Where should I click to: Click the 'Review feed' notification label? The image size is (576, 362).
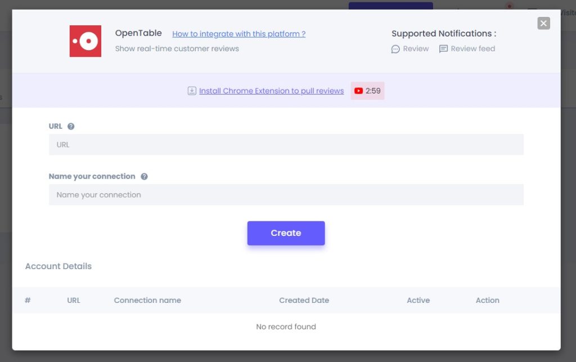(x=472, y=48)
